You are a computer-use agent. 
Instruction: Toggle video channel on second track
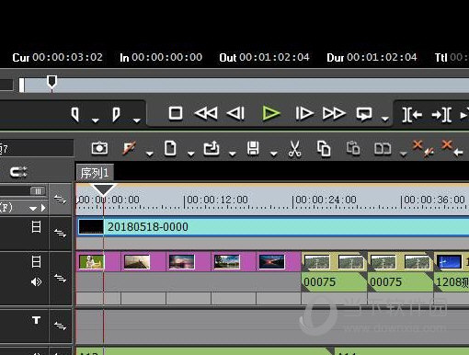click(36, 262)
